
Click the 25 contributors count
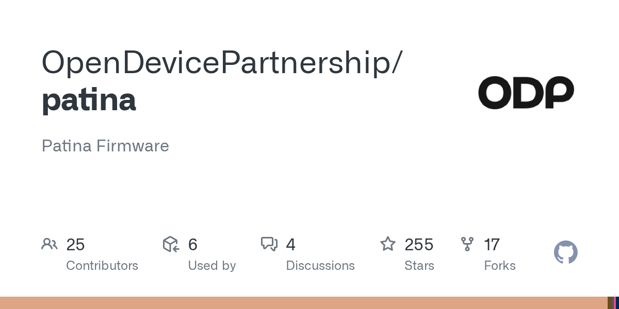tap(75, 245)
